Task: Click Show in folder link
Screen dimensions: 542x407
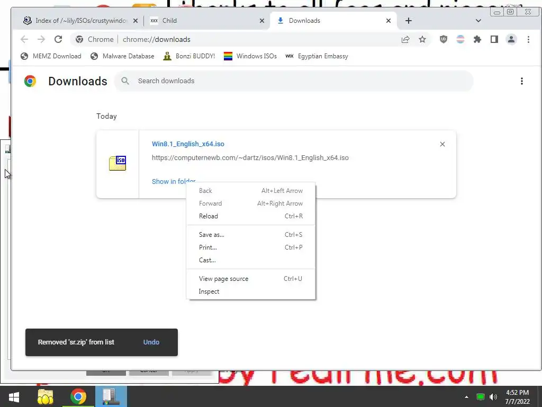Action: [x=174, y=181]
